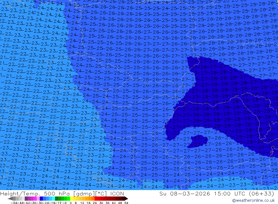Viewport: 278px width, 204px height.
Task: Open the weatheronline.co.uk copyright link
Action: click(x=254, y=200)
